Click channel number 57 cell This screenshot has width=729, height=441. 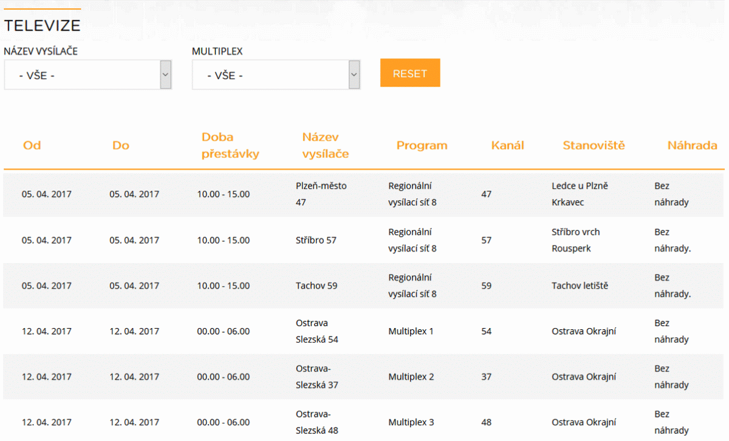point(486,240)
